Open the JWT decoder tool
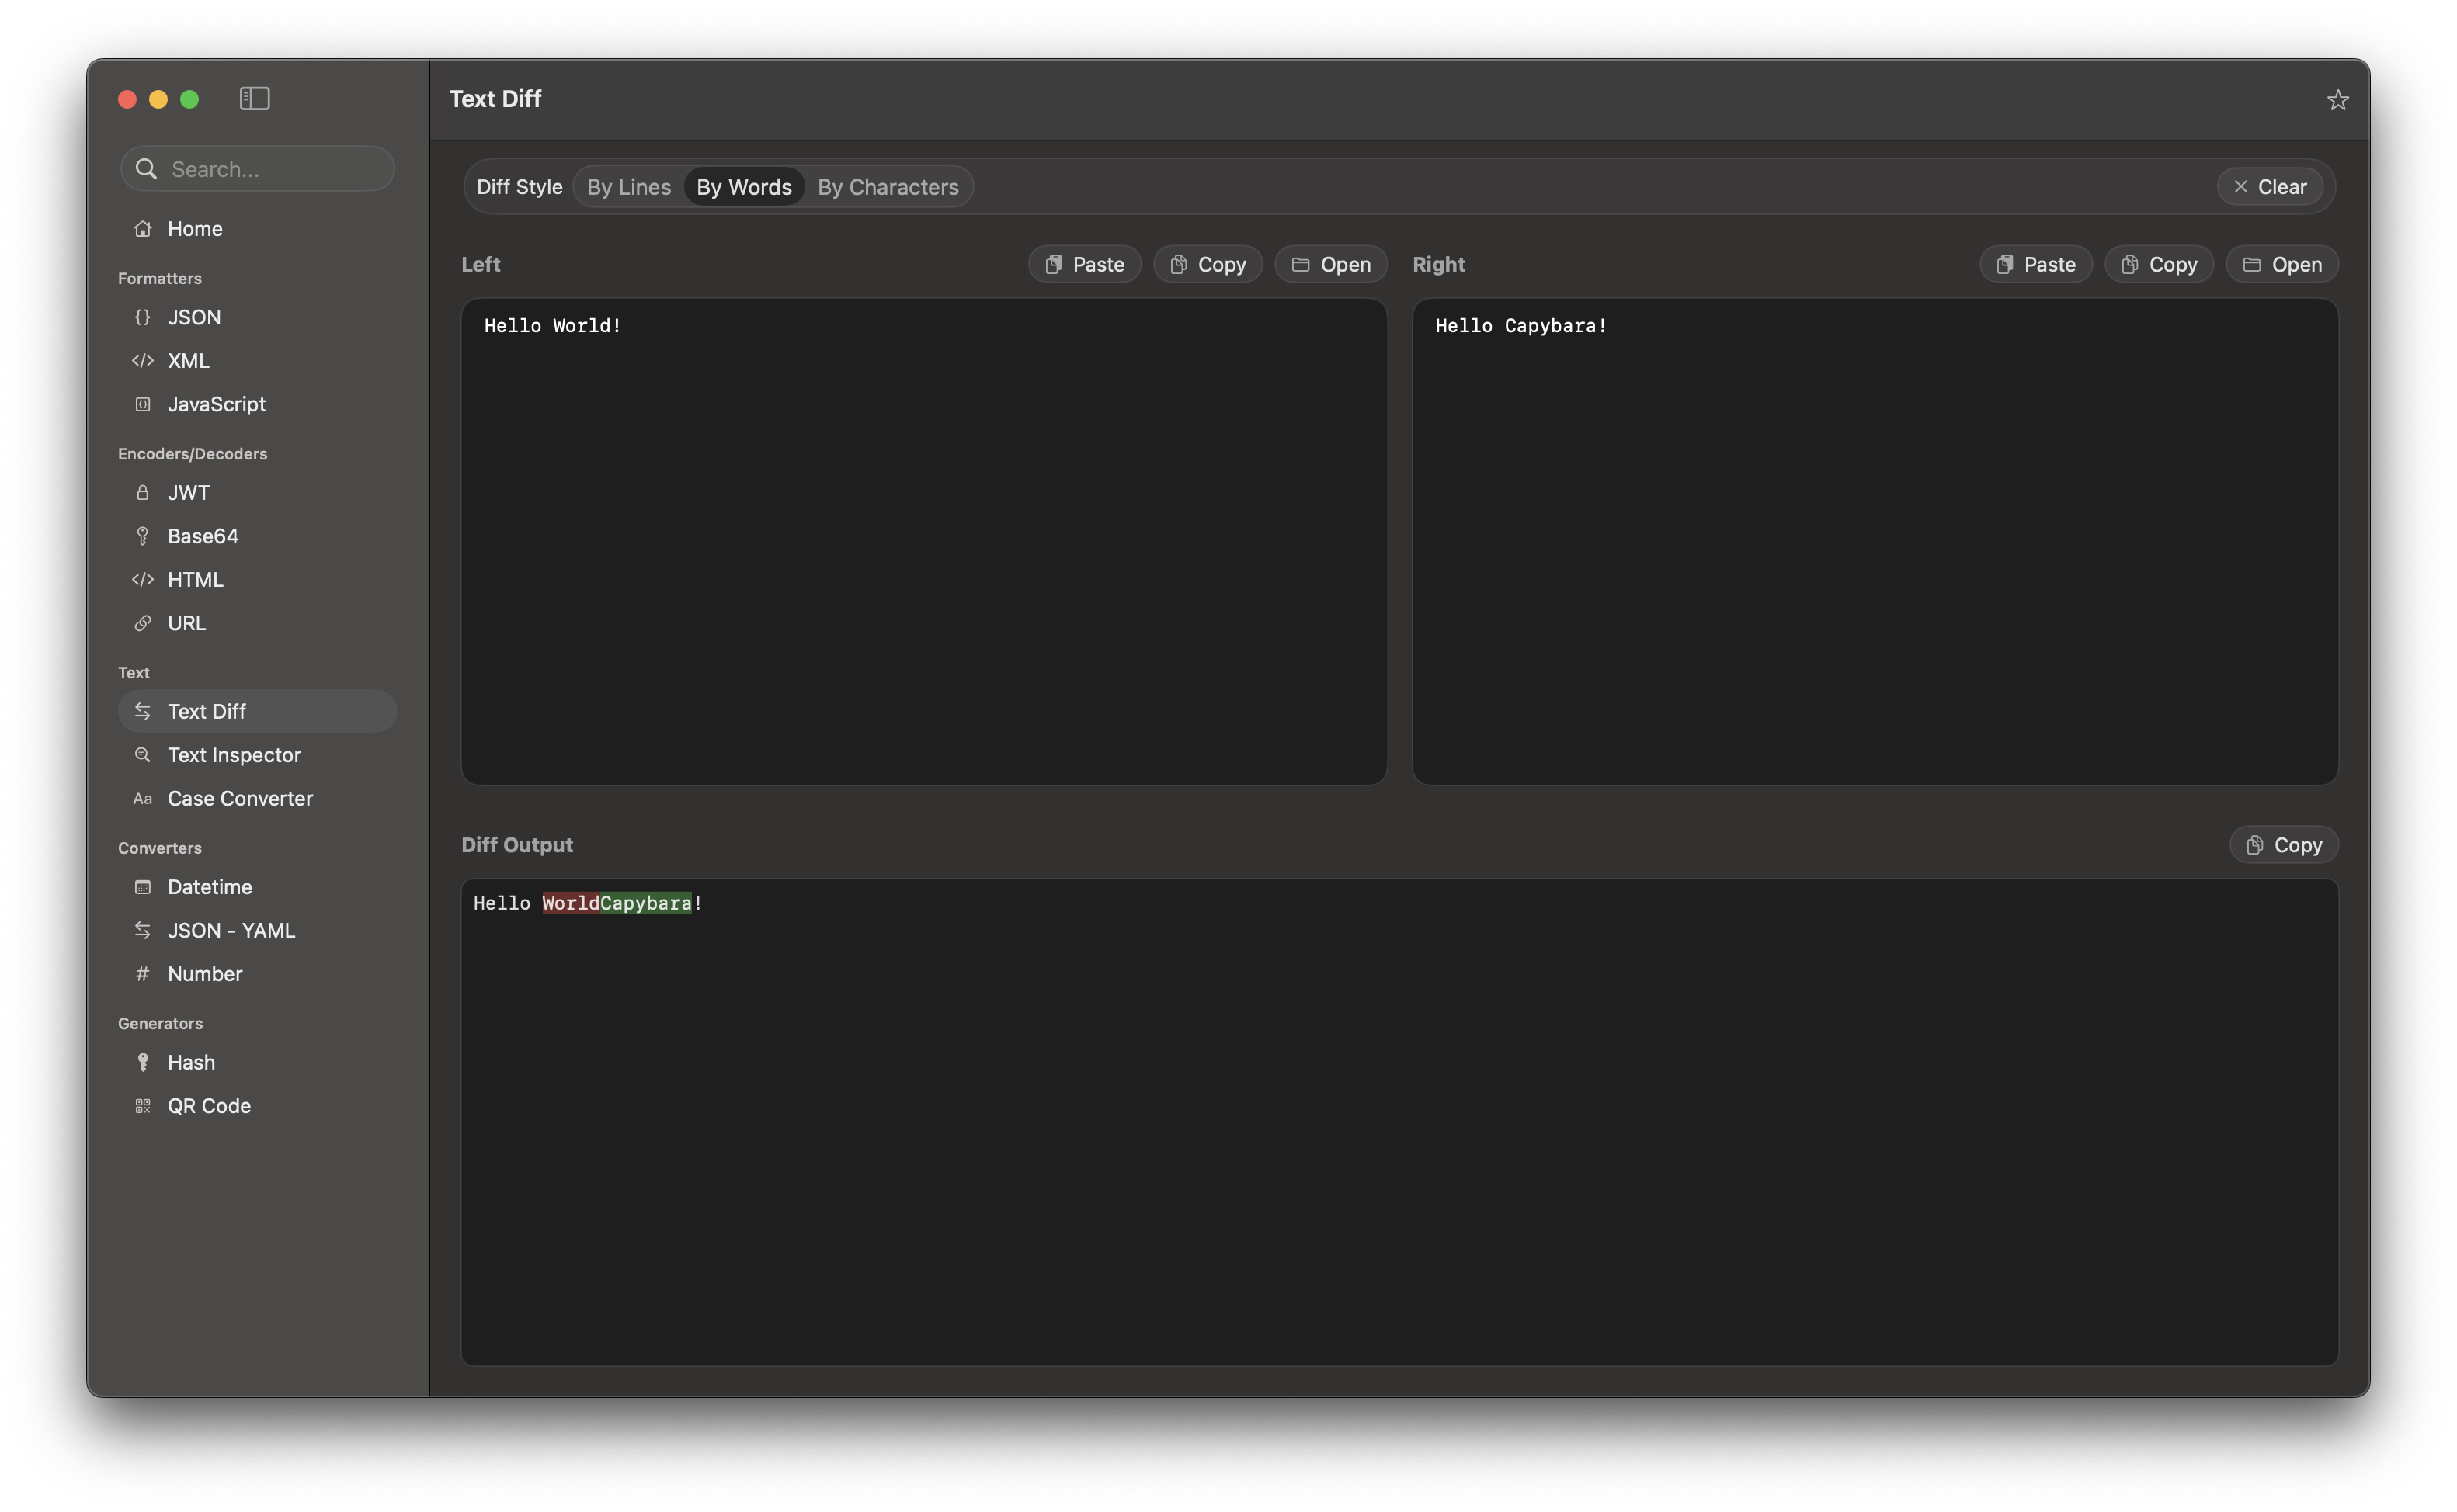The width and height of the screenshot is (2457, 1512). [188, 492]
